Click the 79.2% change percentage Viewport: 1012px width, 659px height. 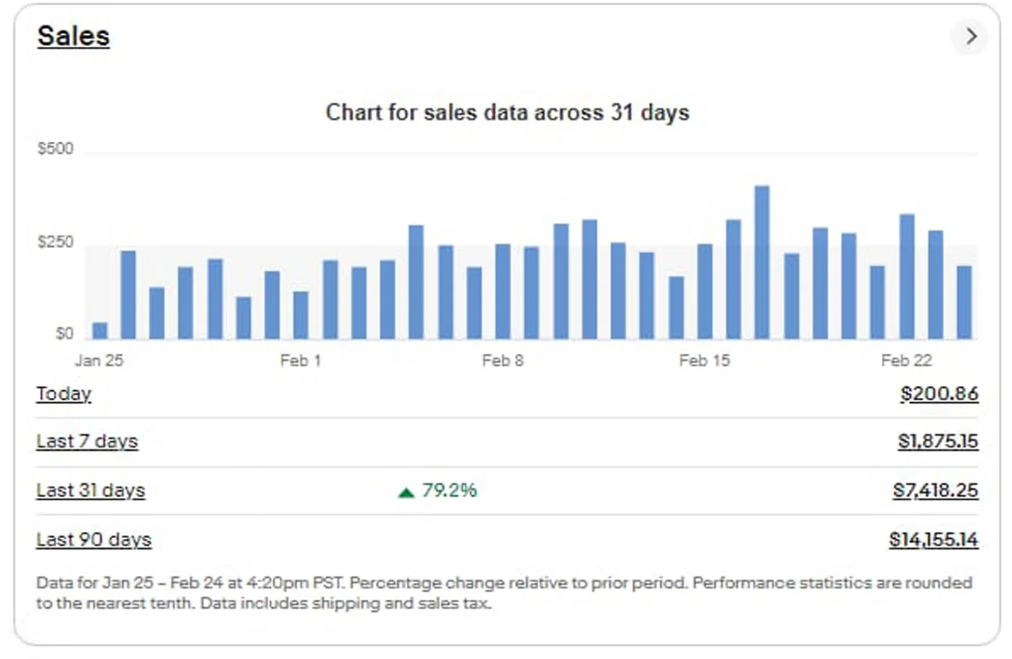[x=450, y=490]
